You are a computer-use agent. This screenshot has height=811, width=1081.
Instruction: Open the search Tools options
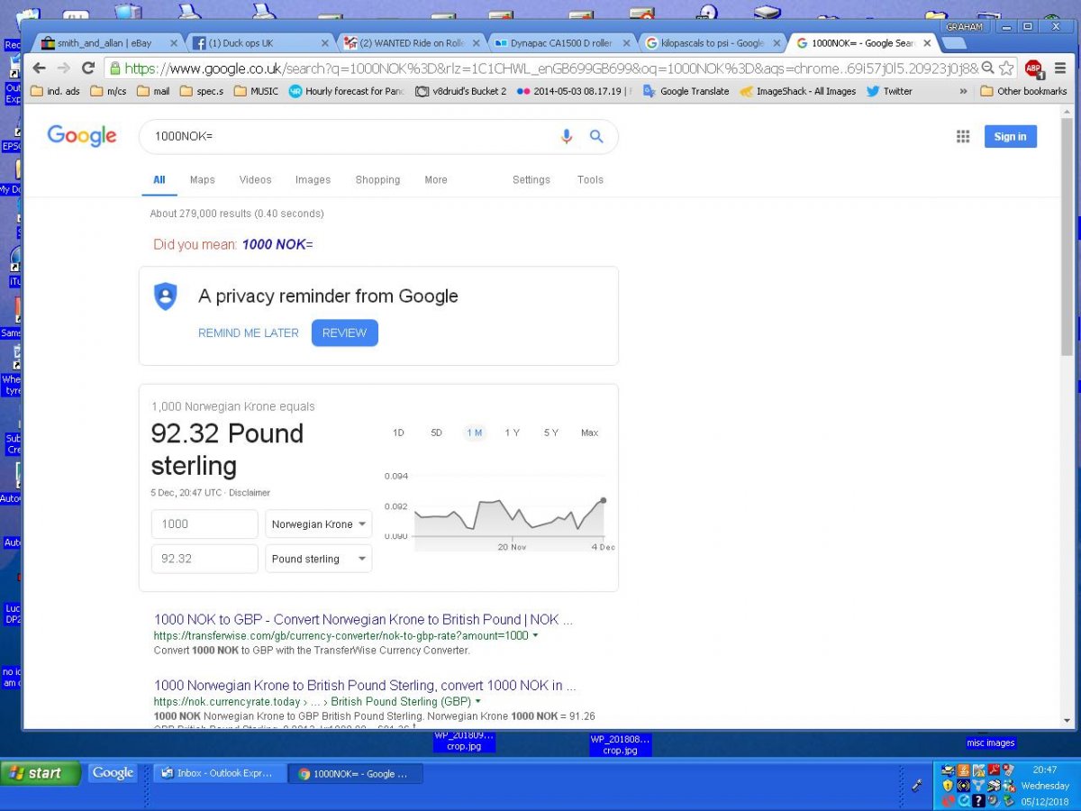click(590, 179)
